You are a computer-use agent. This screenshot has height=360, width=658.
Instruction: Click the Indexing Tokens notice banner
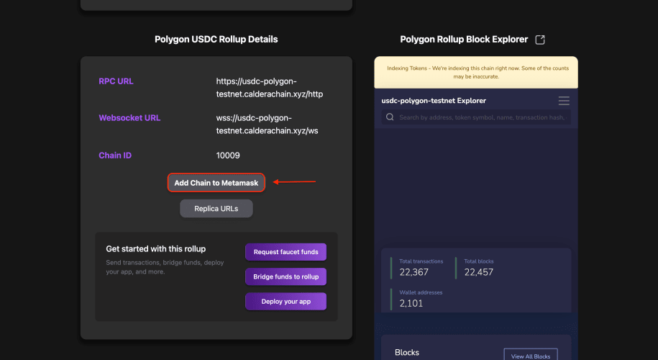coord(476,72)
